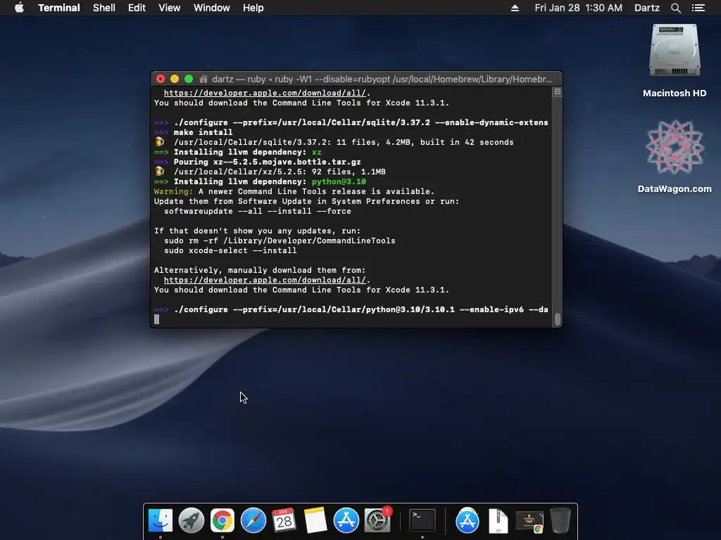Open upper developer.apple.com download link
The height and width of the screenshot is (540, 721).
[x=265, y=94]
